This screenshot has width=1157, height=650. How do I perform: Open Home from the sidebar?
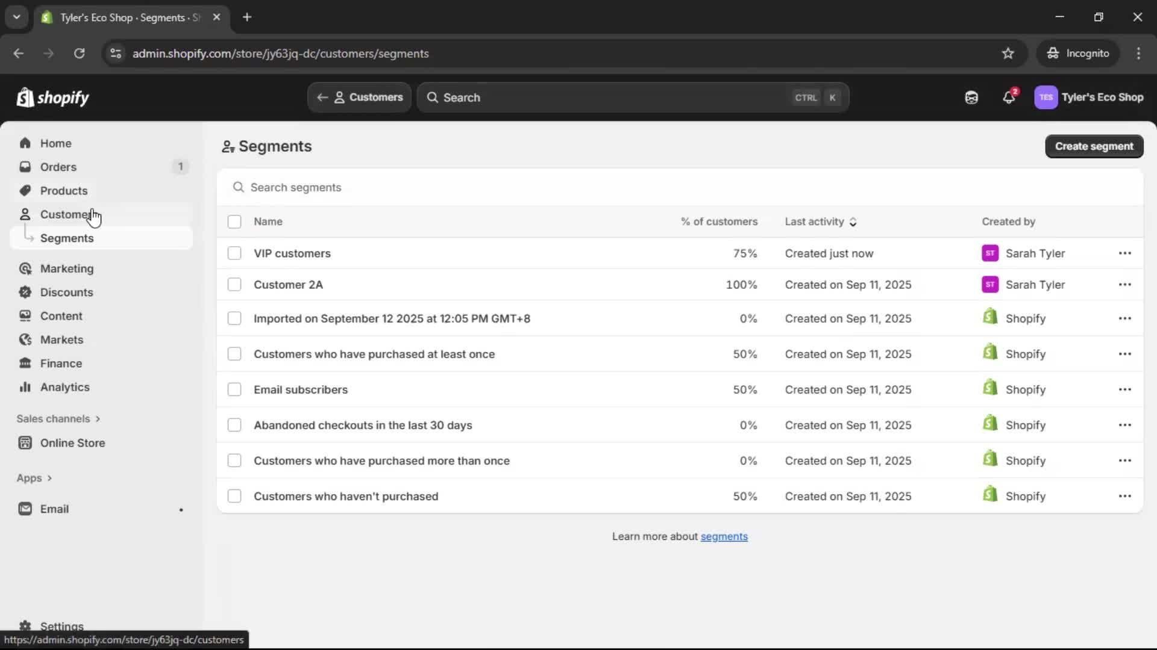55,143
